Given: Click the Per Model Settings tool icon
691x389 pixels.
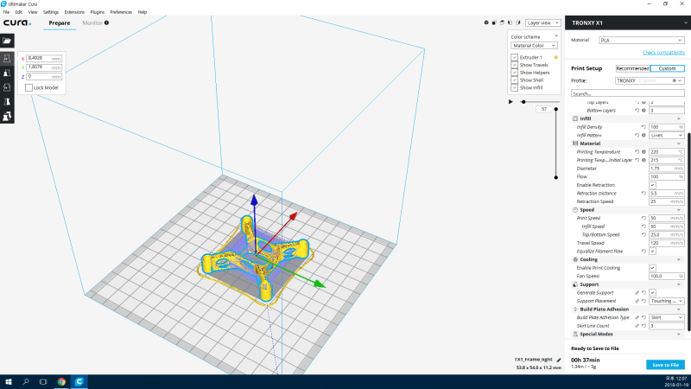Looking at the screenshot, I should point(7,116).
